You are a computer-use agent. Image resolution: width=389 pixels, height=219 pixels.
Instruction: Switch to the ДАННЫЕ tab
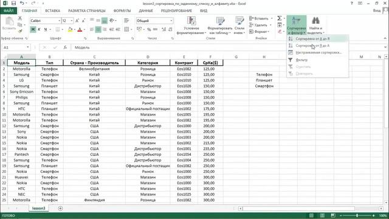click(146, 11)
